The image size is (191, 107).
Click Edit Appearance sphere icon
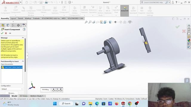pyautogui.click(x=121, y=22)
